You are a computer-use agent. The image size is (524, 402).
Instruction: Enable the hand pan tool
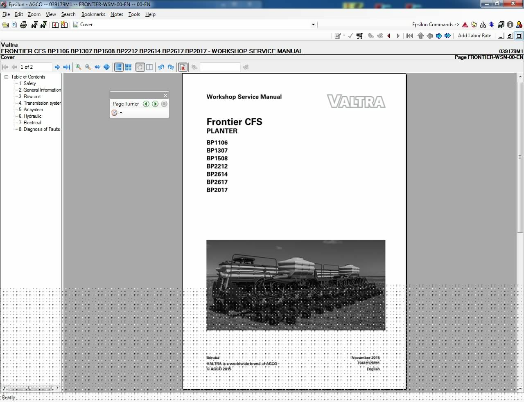[140, 67]
